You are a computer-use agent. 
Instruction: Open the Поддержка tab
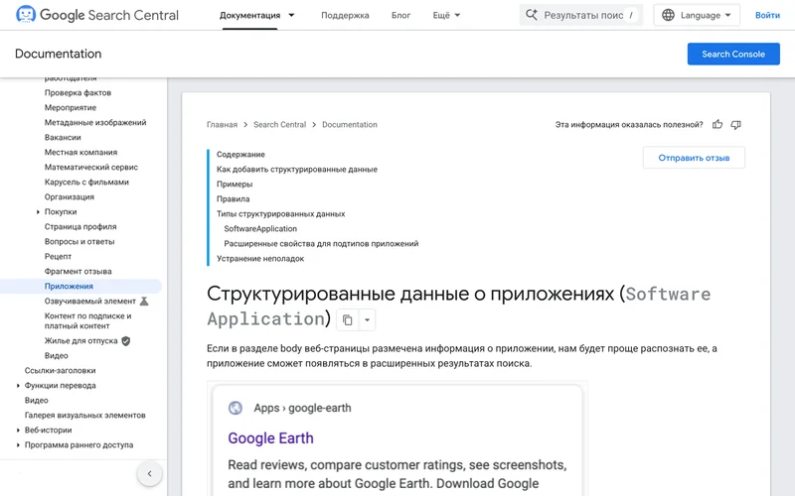345,15
